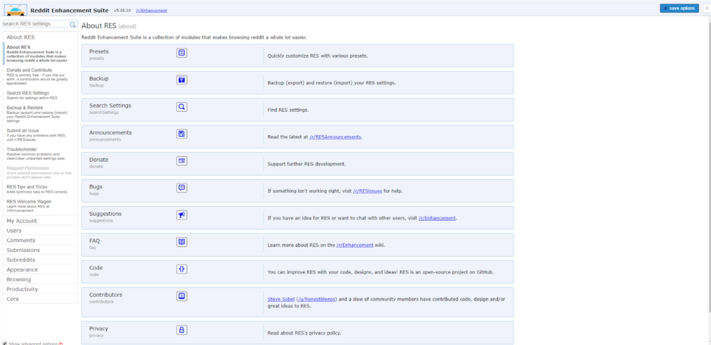The height and width of the screenshot is (345, 711).
Task: Expand the Subreddits settings category
Action: coord(23,260)
